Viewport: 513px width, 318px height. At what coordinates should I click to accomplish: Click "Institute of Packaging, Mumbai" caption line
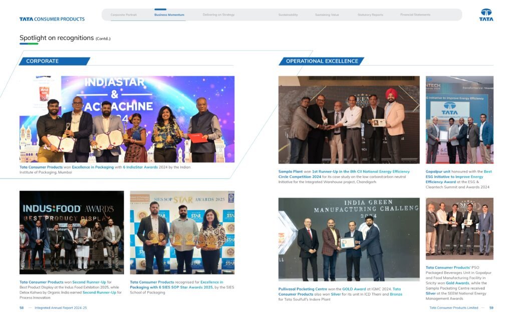(46, 172)
